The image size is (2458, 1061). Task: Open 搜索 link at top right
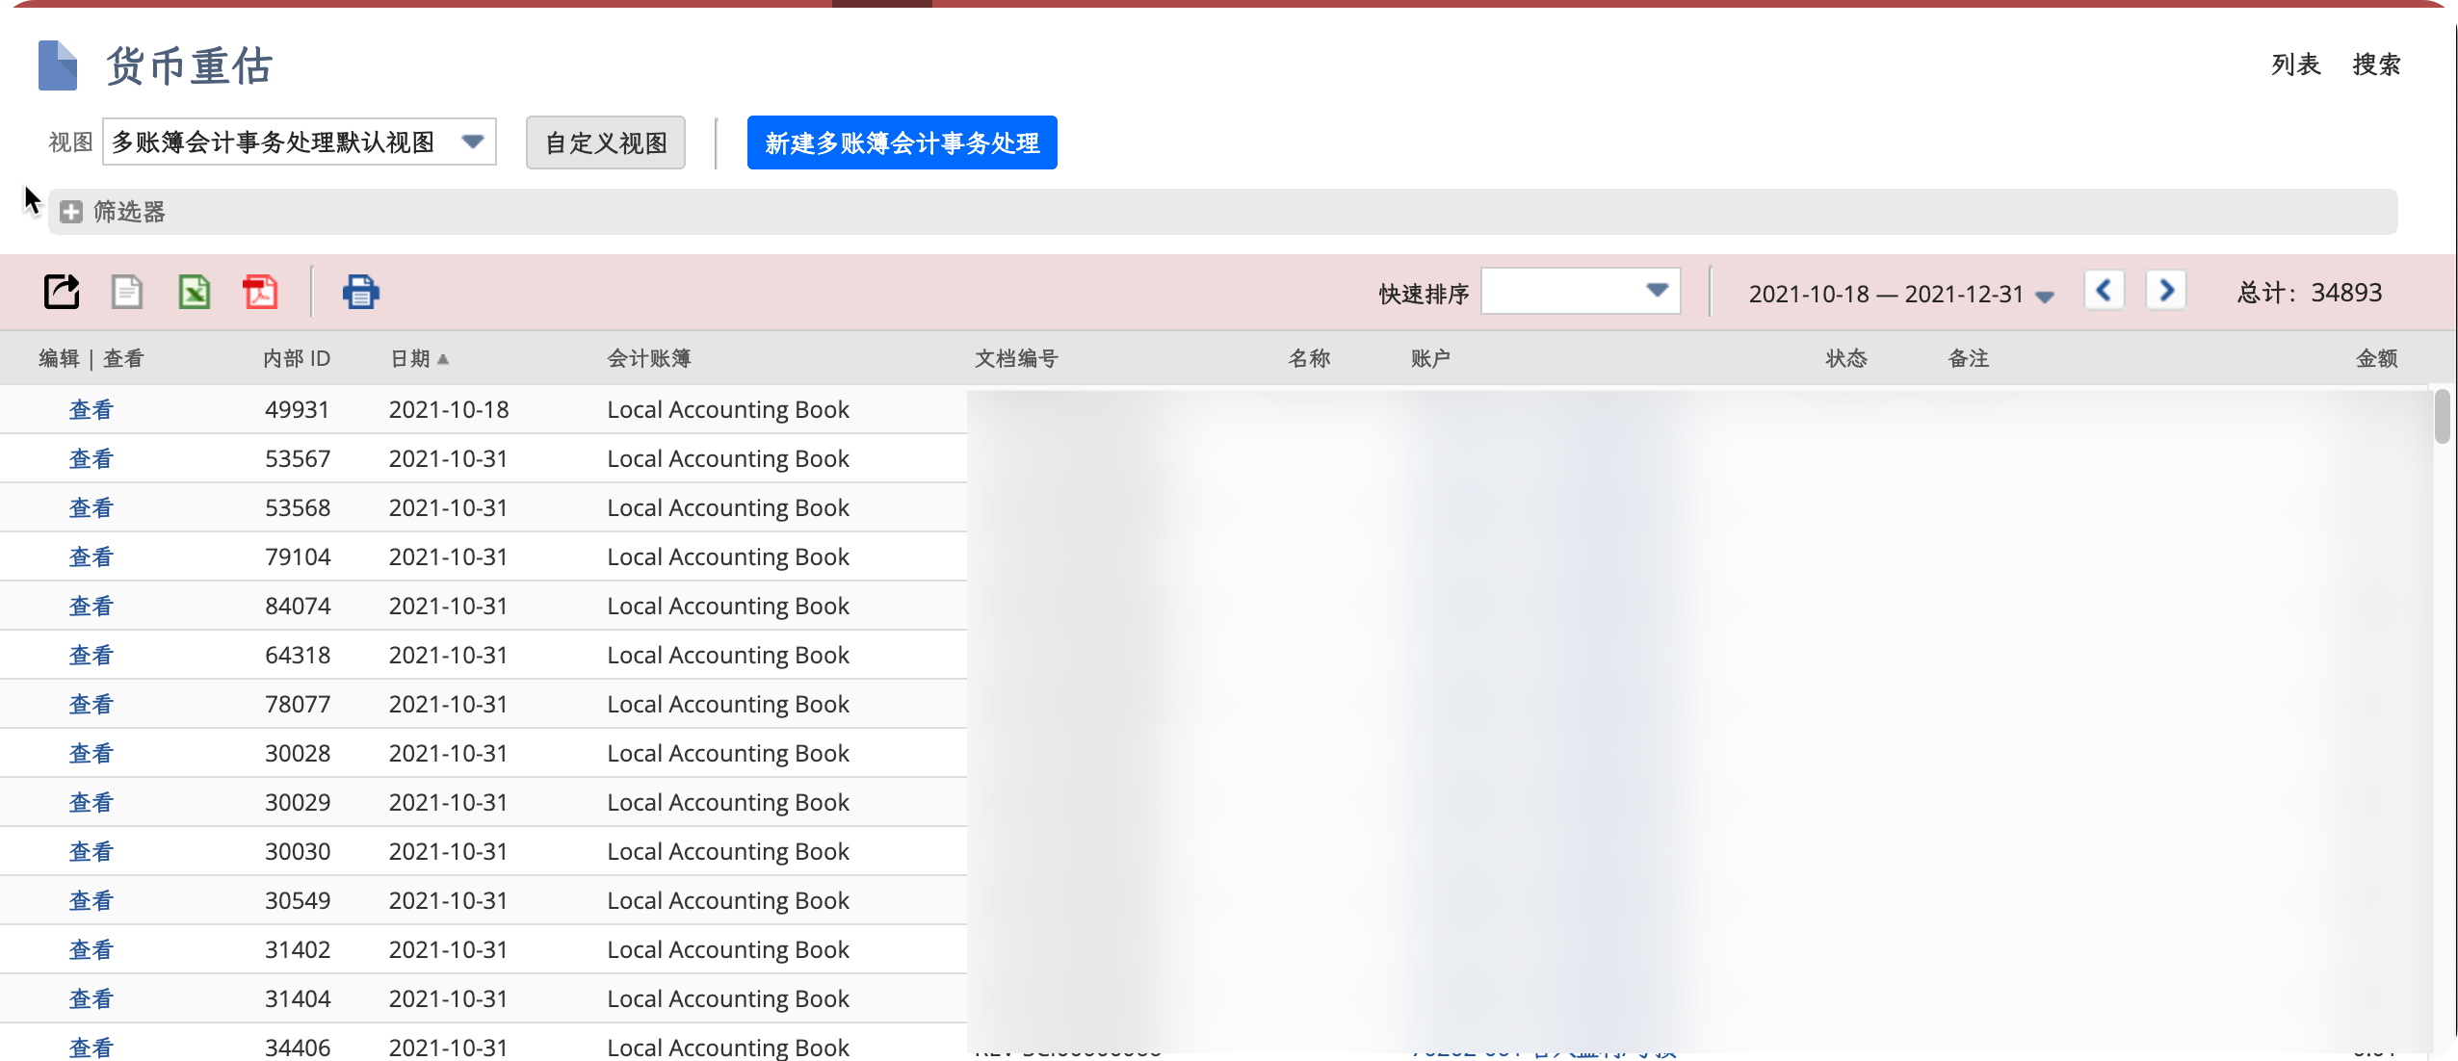click(2376, 65)
